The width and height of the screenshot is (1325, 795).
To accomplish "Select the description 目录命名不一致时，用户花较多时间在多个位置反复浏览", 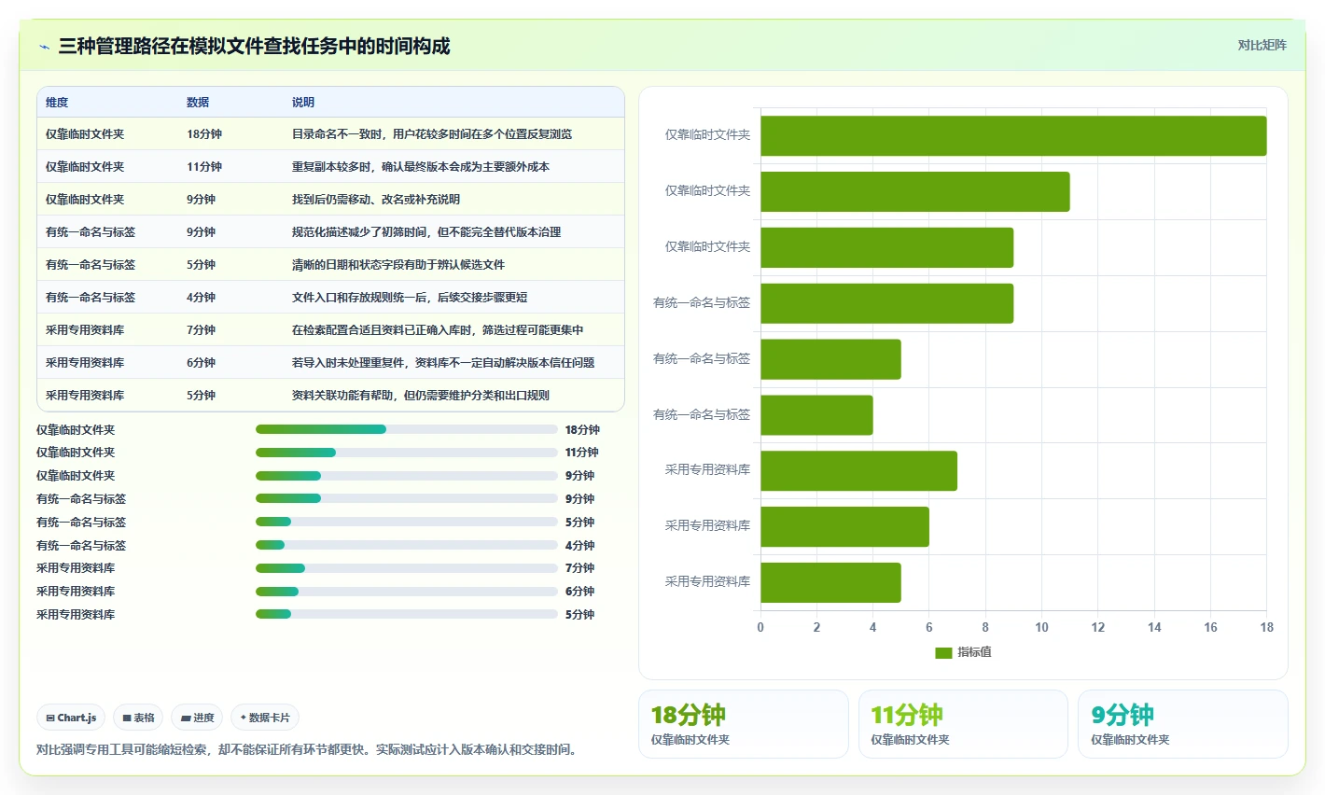I will pyautogui.click(x=432, y=134).
